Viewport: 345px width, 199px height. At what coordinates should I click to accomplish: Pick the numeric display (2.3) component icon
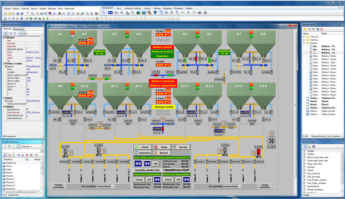tap(110, 12)
